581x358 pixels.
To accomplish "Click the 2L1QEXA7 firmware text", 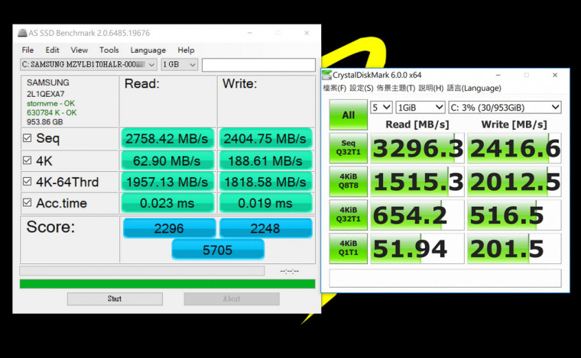I will 45,94.
